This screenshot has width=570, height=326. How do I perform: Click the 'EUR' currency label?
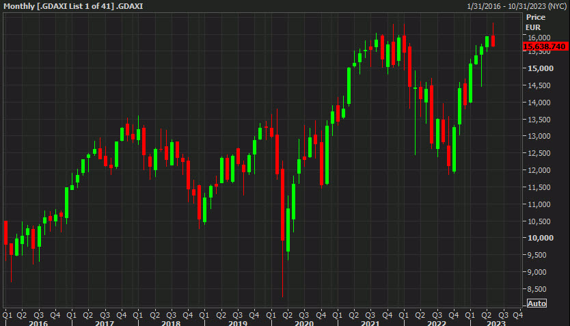pos(533,27)
